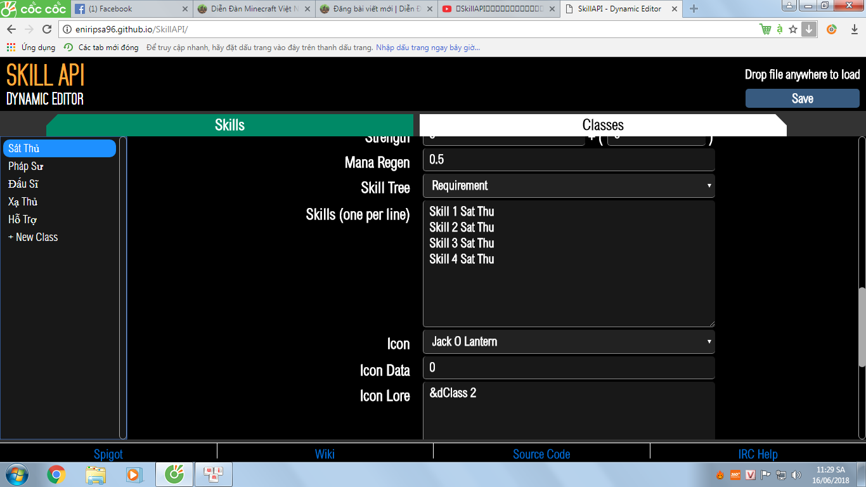Select the Hỗ Trợ class
This screenshot has width=866, height=487.
click(x=60, y=219)
